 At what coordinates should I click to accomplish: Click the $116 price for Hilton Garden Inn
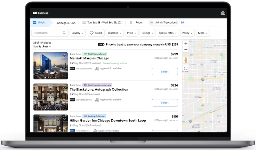point(175,116)
